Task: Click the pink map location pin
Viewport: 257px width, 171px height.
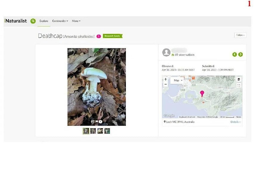Action: coord(202,94)
